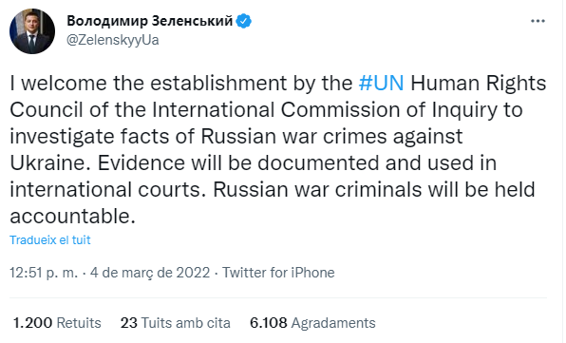Open the 12:51 p. m. timestamp
The width and height of the screenshot is (566, 343).
click(44, 273)
